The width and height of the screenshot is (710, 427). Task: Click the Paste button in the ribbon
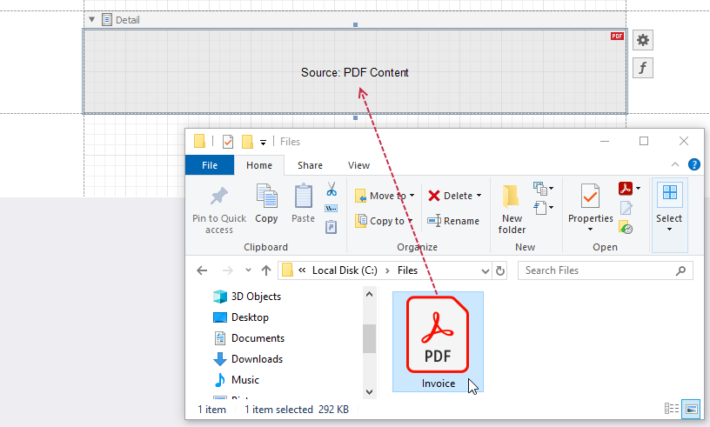303,203
